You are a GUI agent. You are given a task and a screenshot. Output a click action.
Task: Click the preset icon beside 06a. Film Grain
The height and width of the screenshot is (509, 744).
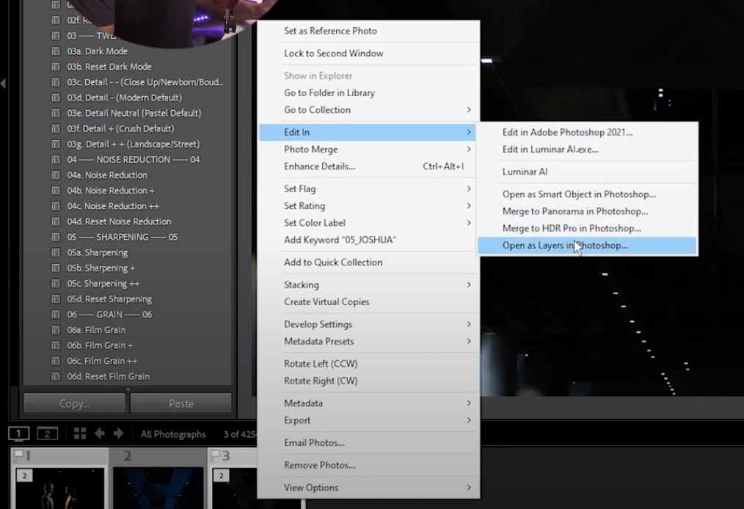pyautogui.click(x=54, y=329)
